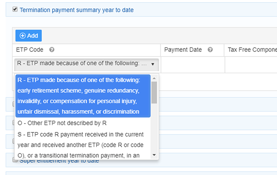277x175 pixels.
Task: Click the Super entitlement year to date label
Action: [59, 160]
